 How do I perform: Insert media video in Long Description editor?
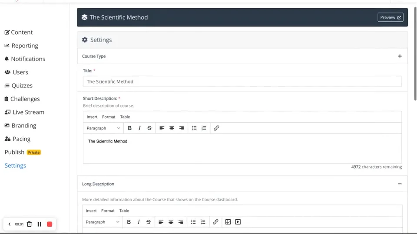click(238, 222)
